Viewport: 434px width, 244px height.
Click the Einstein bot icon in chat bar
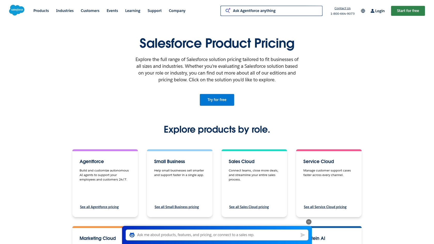tap(132, 235)
